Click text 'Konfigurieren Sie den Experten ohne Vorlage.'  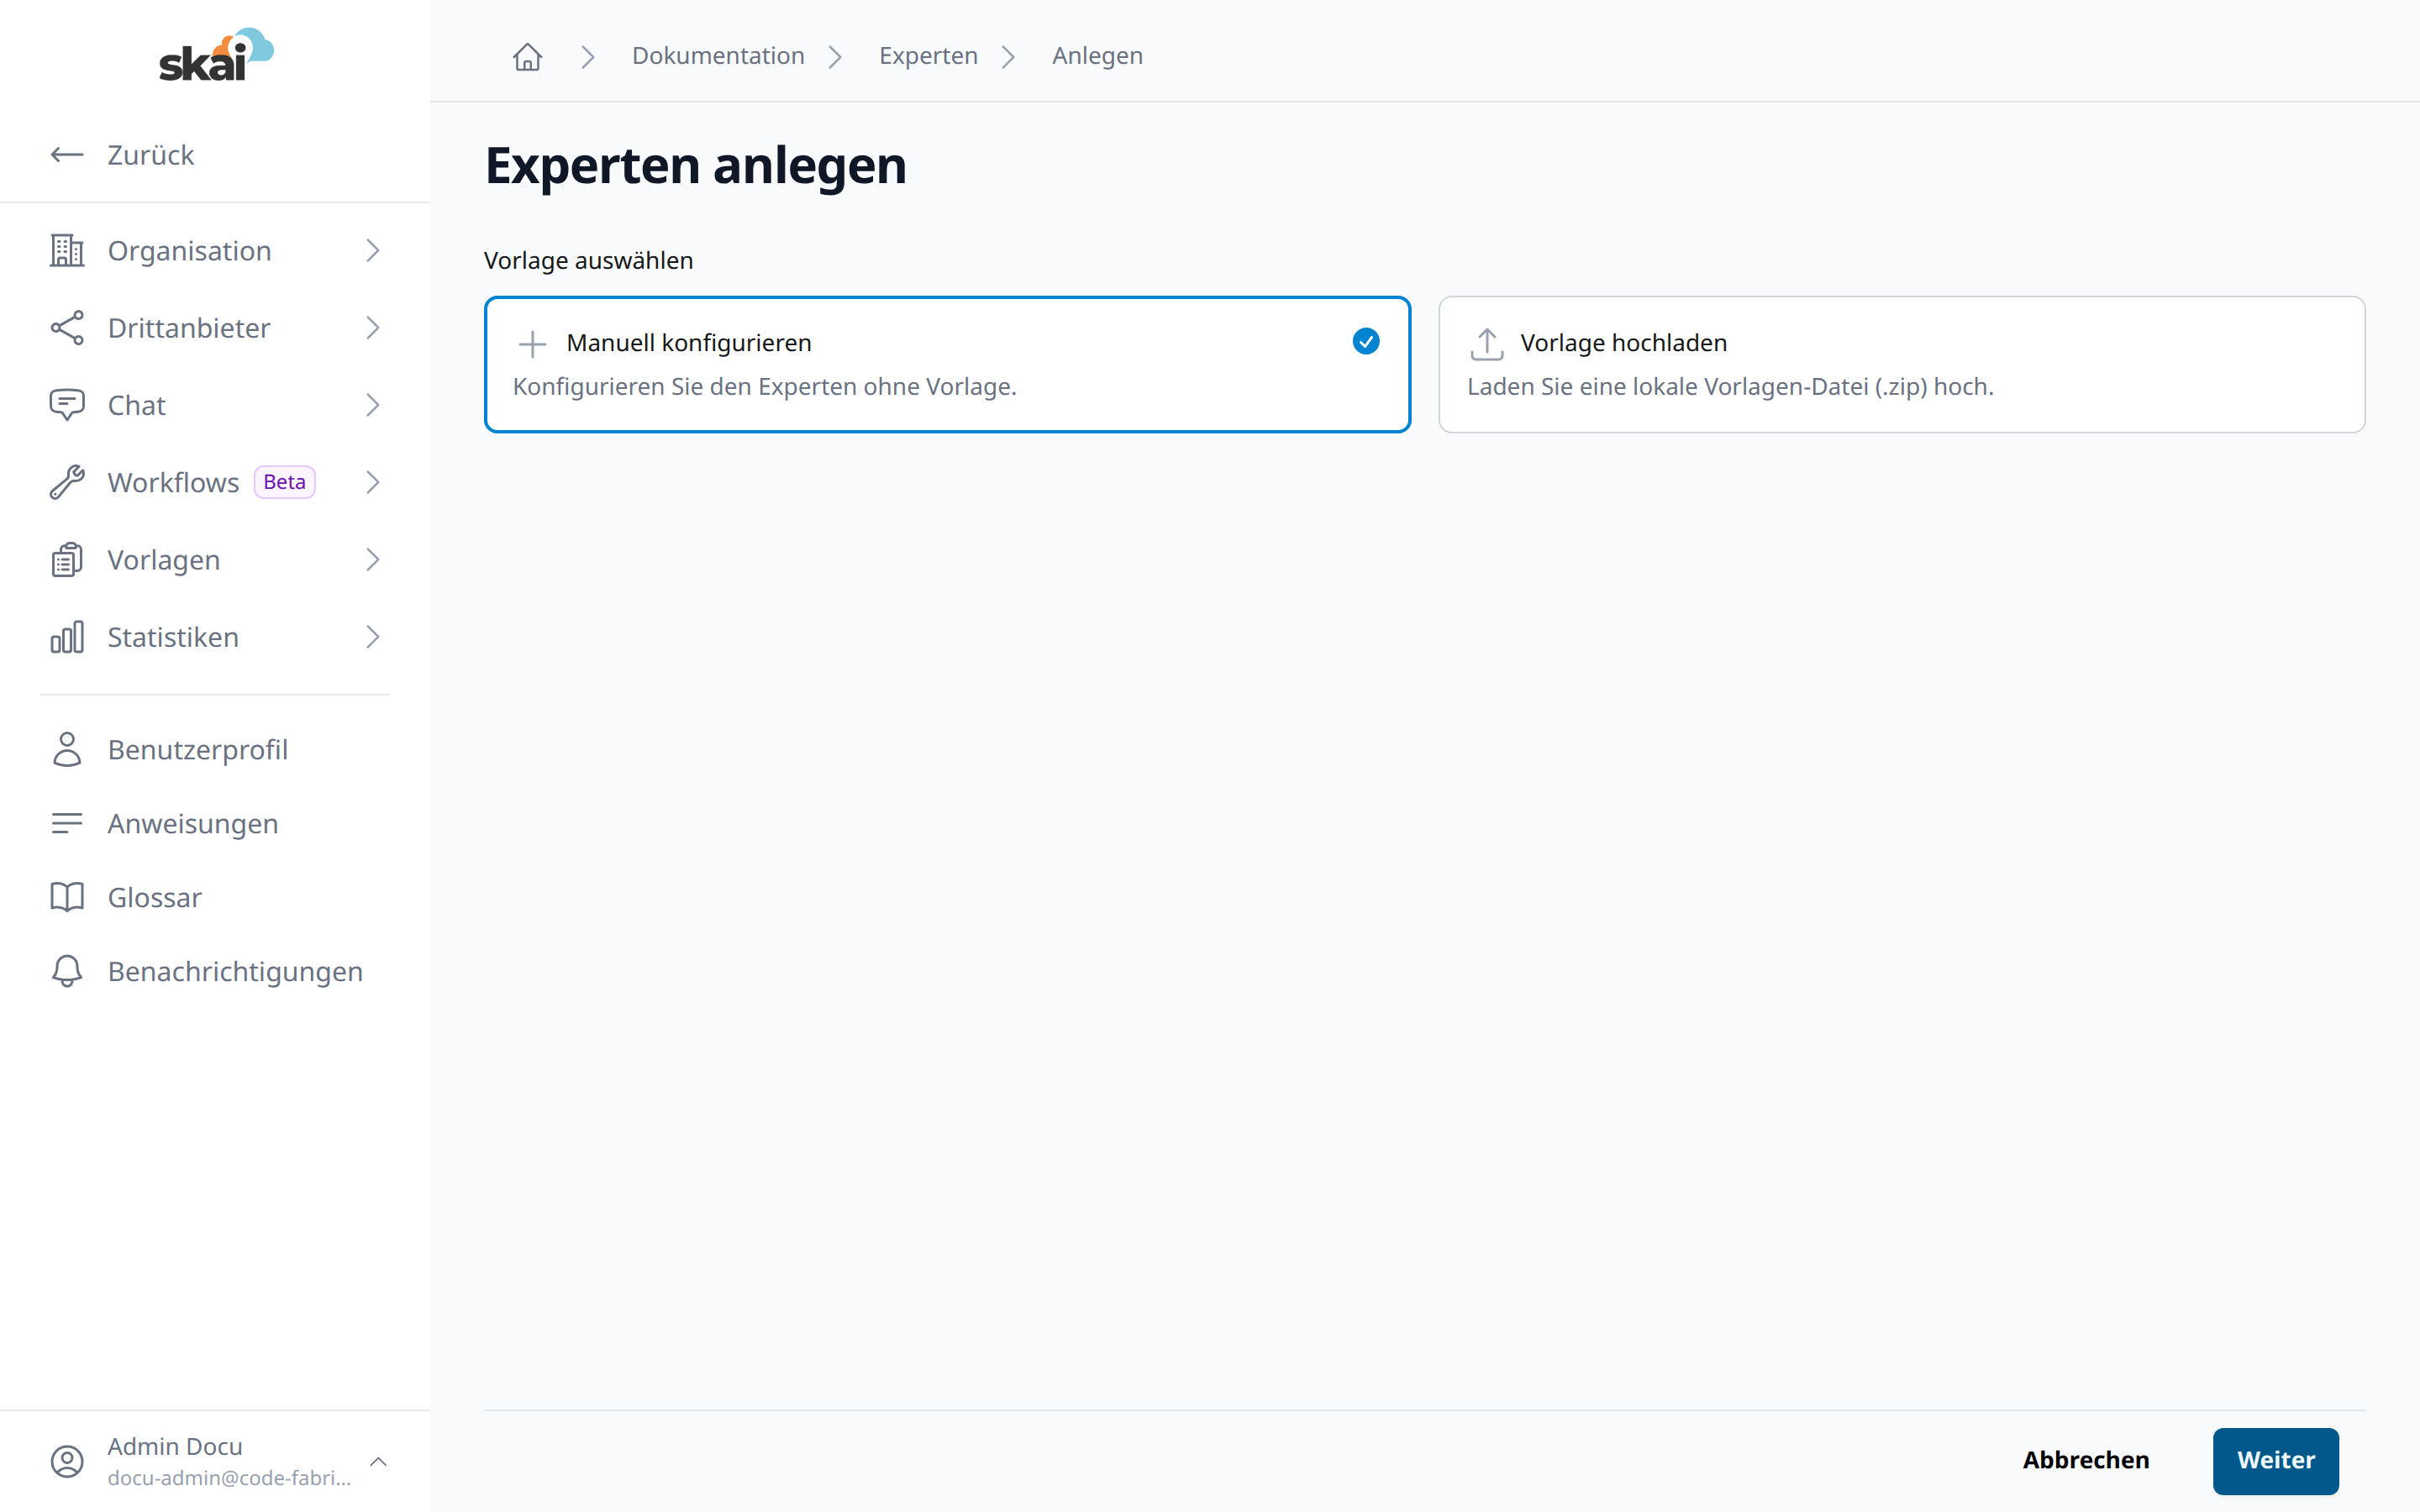pos(764,387)
